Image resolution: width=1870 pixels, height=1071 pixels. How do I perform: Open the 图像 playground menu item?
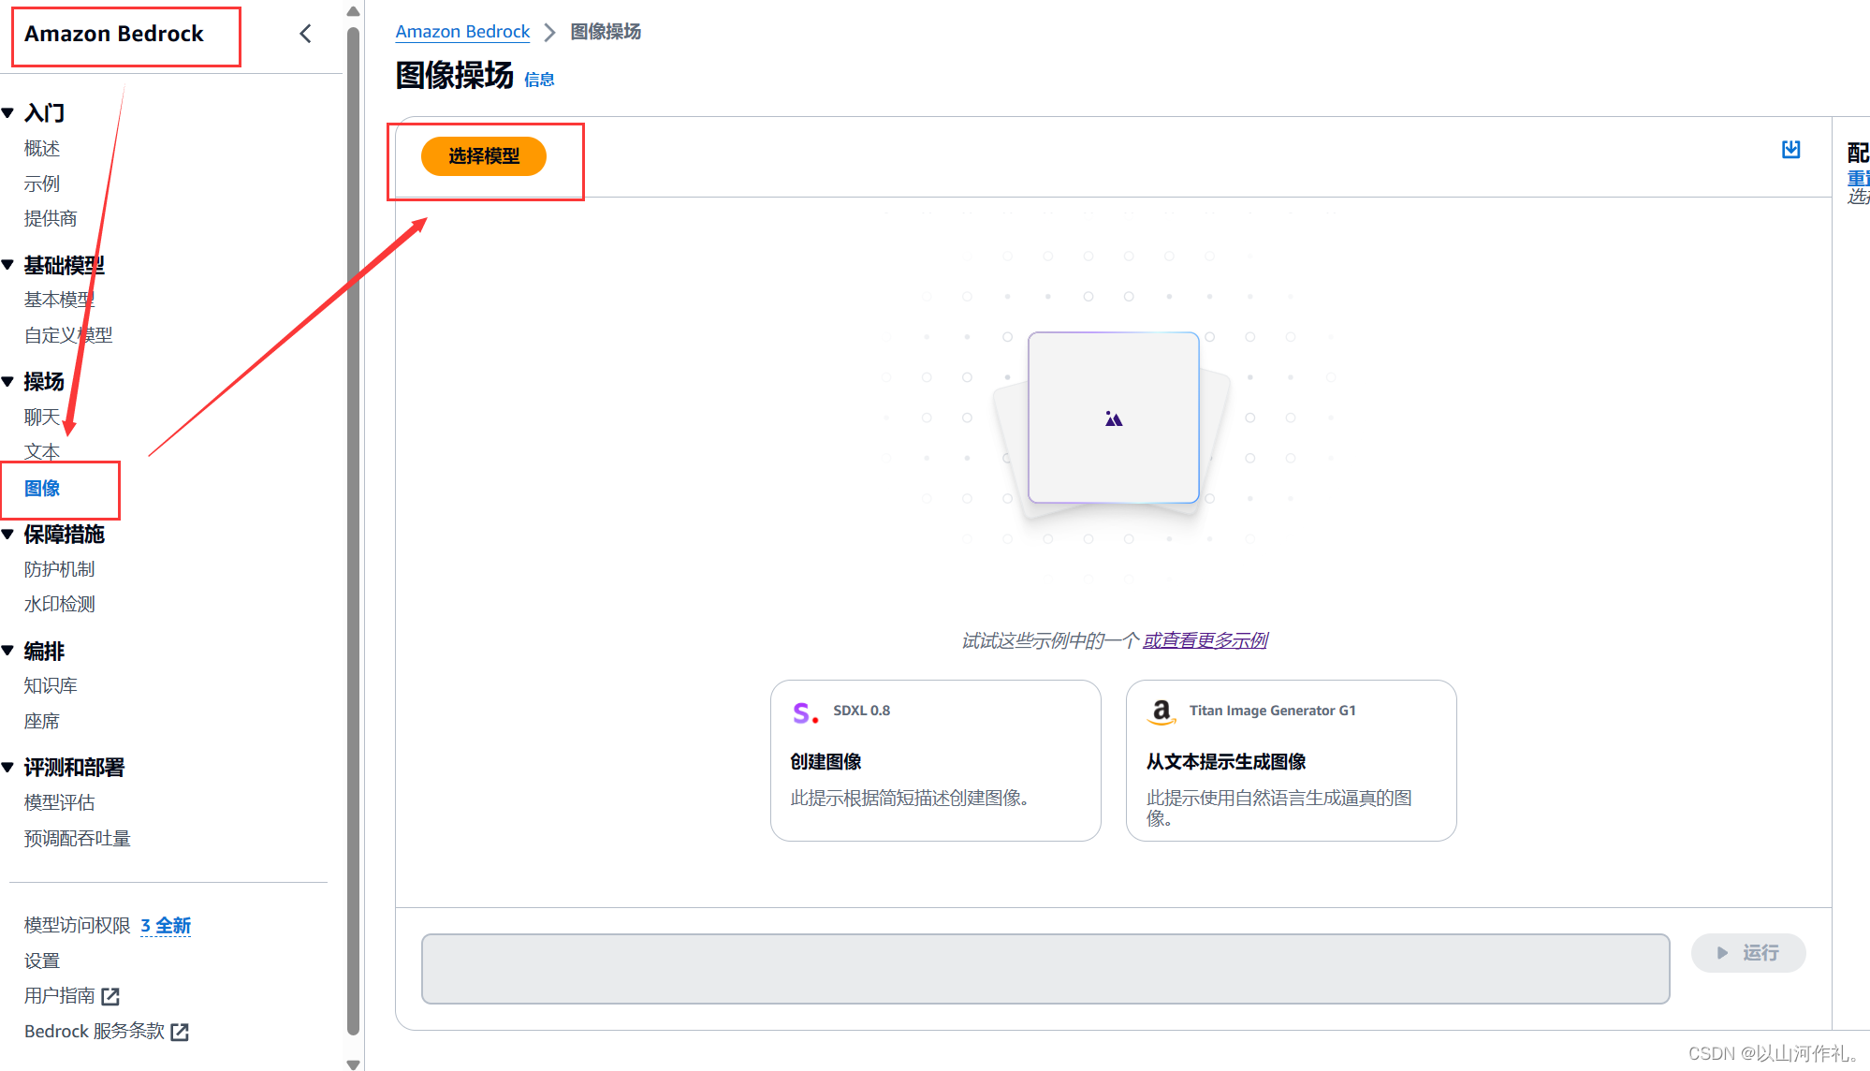[42, 488]
